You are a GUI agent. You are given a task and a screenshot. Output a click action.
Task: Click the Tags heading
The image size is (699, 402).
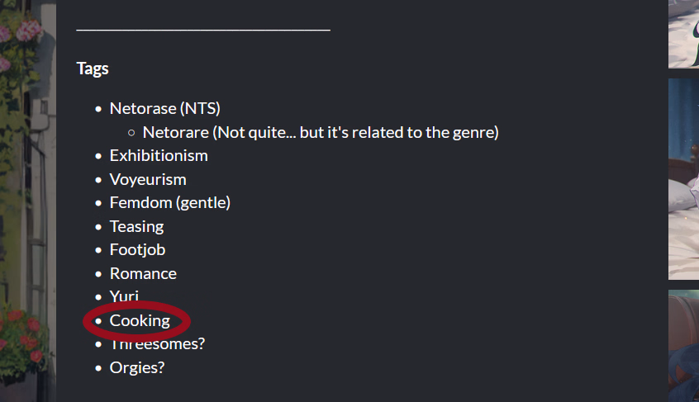[93, 69]
